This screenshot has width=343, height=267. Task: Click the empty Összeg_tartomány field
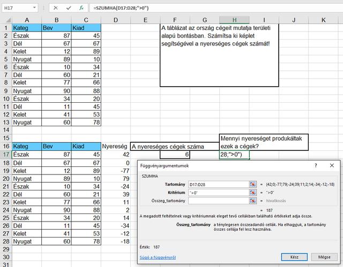pos(219,201)
